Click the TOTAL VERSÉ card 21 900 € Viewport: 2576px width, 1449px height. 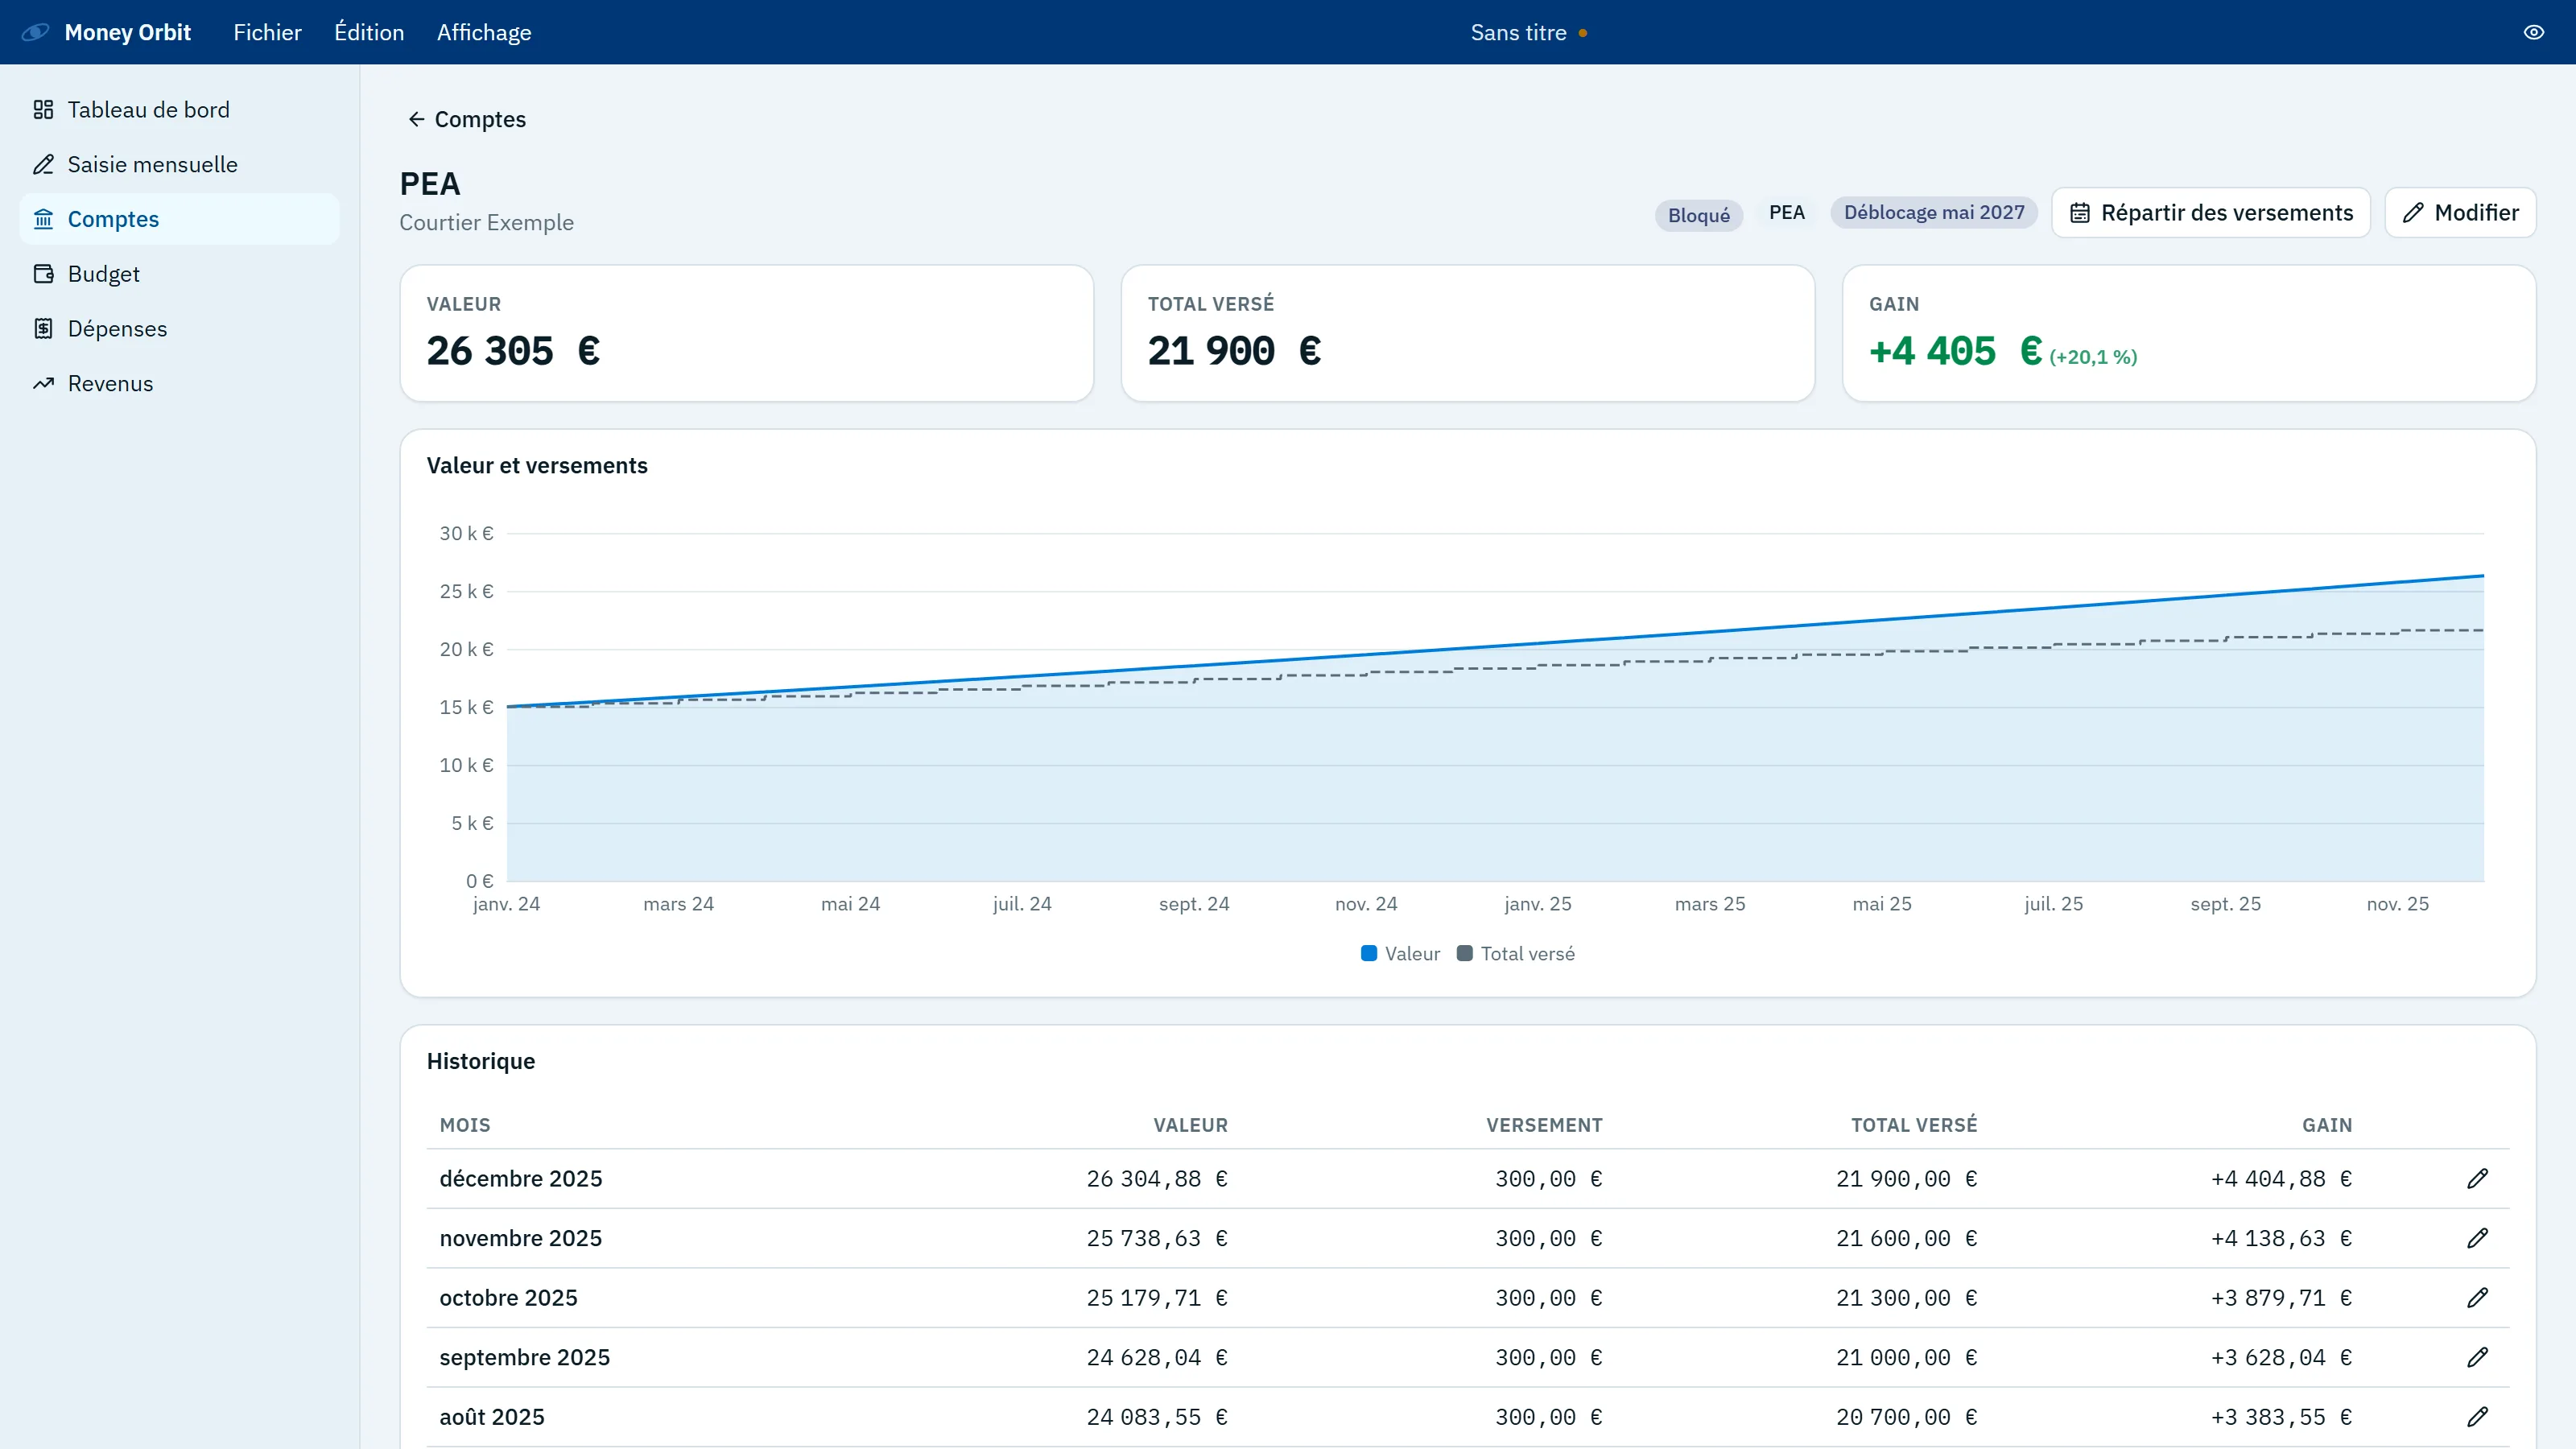pyautogui.click(x=1467, y=333)
